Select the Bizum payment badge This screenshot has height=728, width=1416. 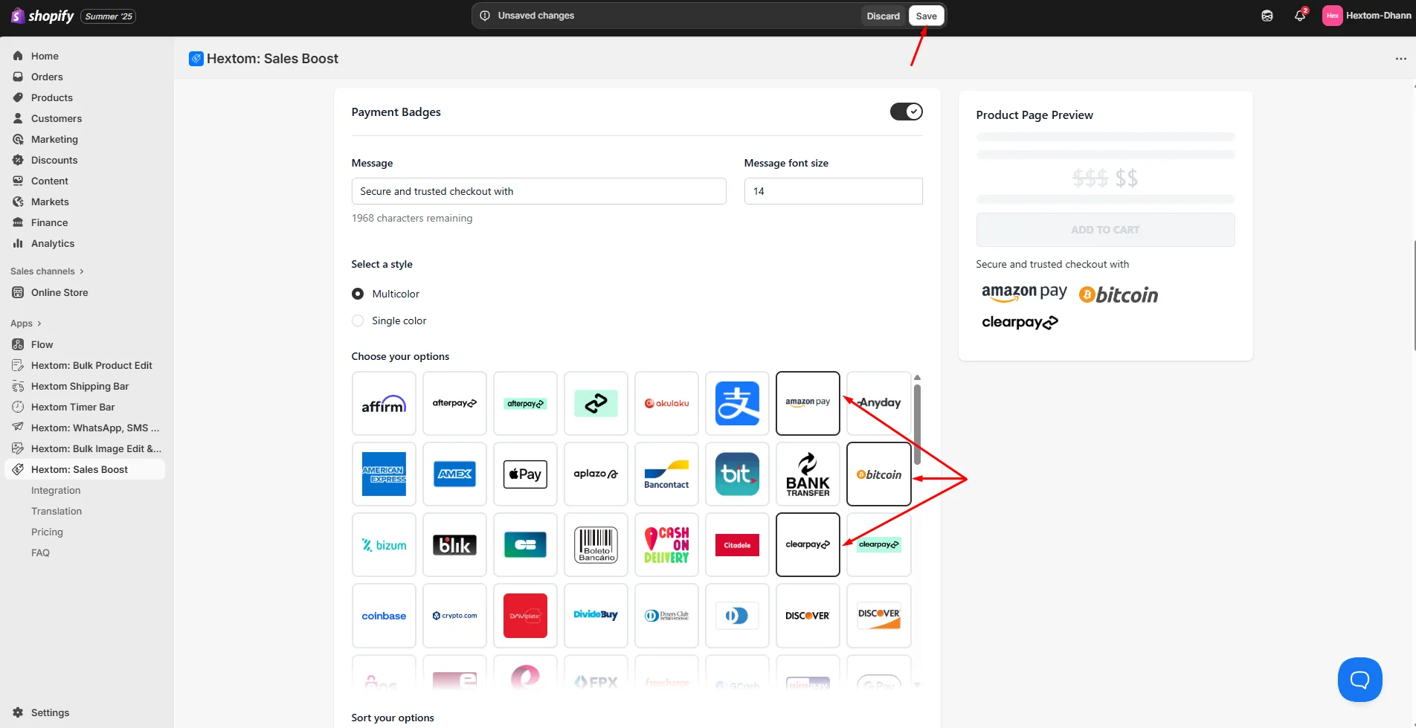point(384,544)
